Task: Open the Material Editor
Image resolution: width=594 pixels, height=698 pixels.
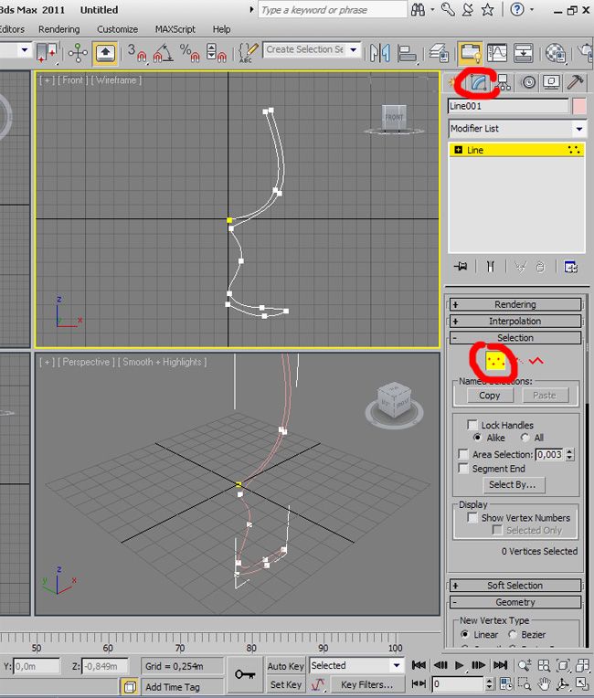Action: tap(556, 53)
